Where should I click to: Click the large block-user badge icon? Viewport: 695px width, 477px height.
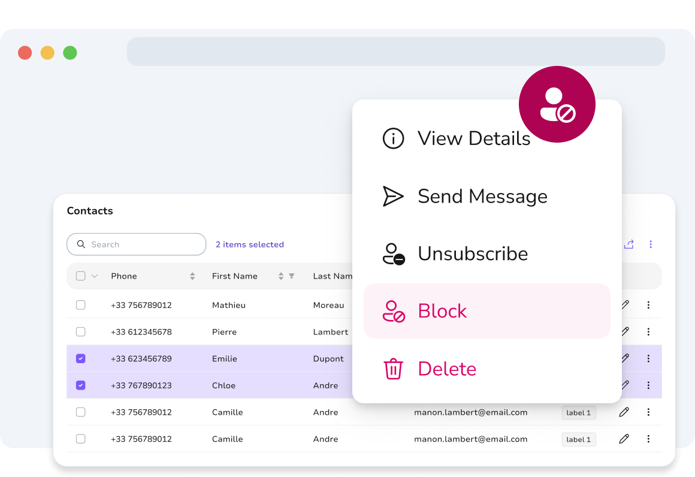coord(557,104)
